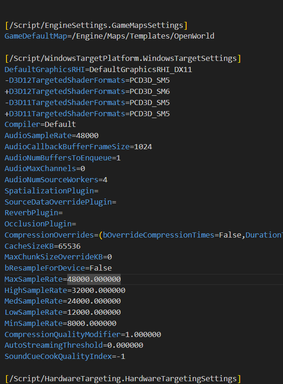Click the CompressionOverrides key
The width and height of the screenshot is (283, 384).
point(49,235)
